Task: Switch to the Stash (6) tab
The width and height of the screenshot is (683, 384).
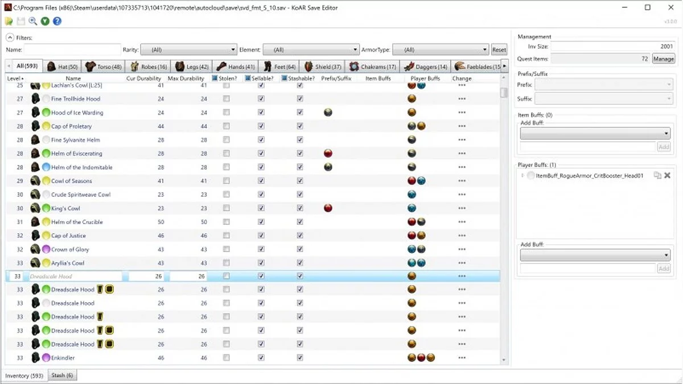Action: pyautogui.click(x=62, y=375)
